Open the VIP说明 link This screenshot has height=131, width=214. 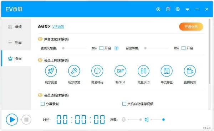(x=58, y=27)
